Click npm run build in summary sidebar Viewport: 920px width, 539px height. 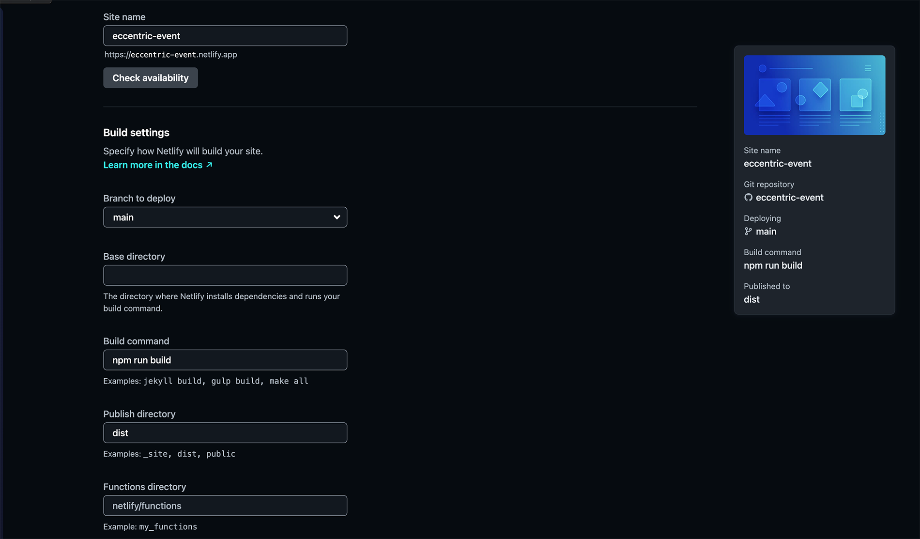(x=773, y=265)
